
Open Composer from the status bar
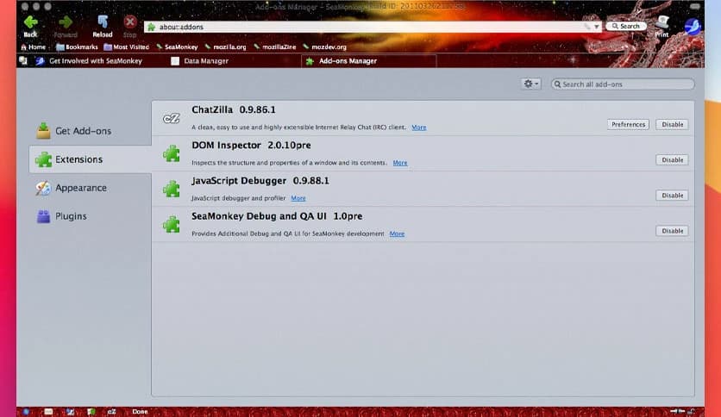point(70,412)
